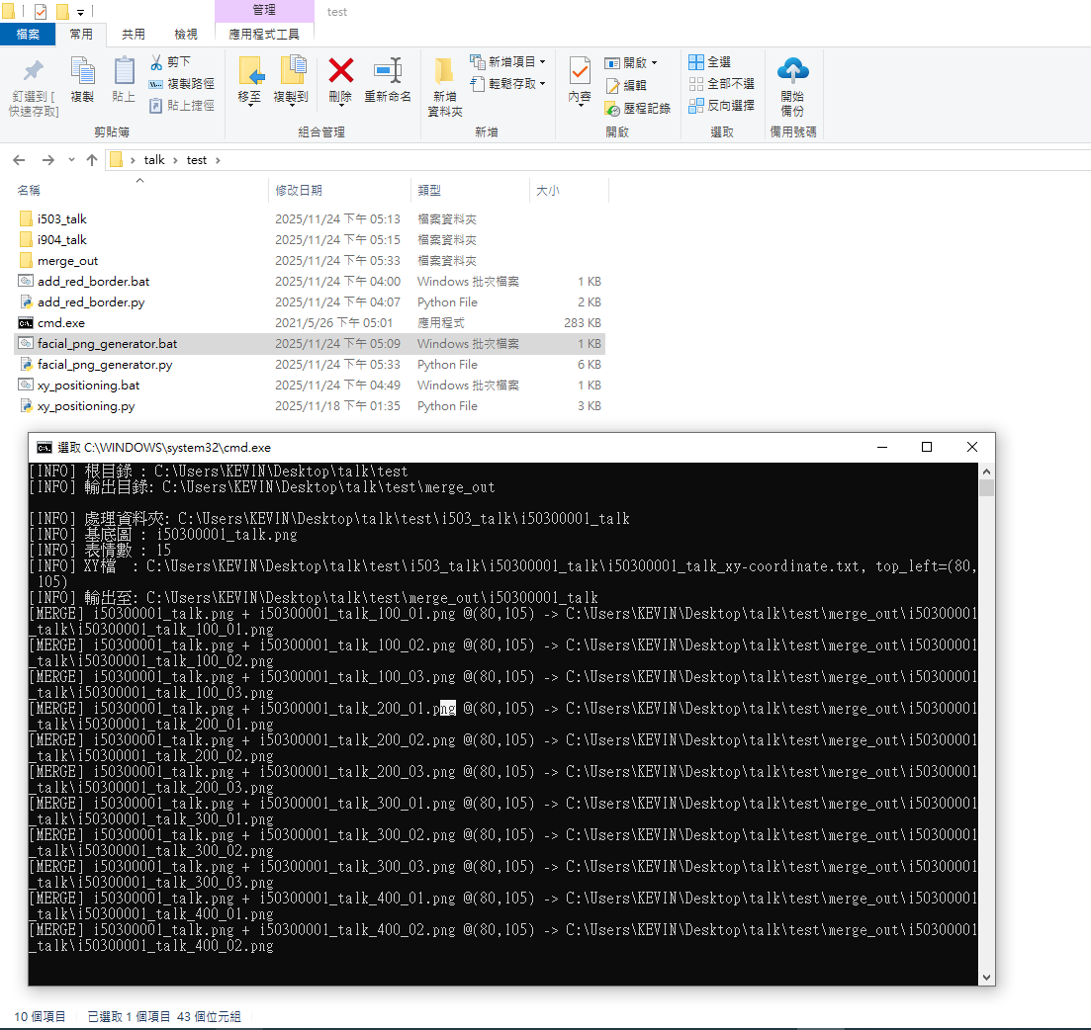Expand the New Item (新增項目) dropdown
1091x1030 pixels.
[542, 62]
